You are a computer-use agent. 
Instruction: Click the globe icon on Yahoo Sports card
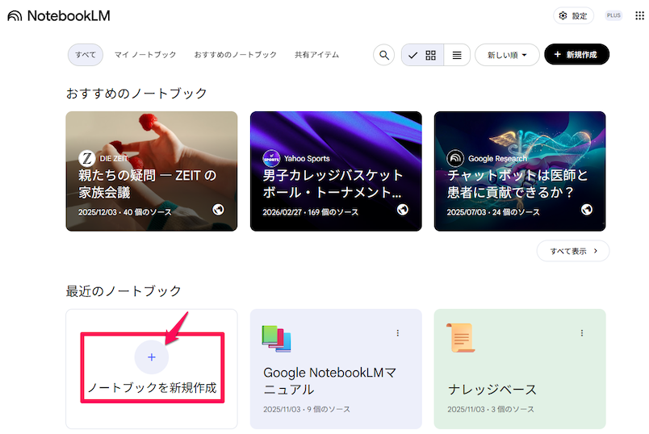tap(403, 210)
